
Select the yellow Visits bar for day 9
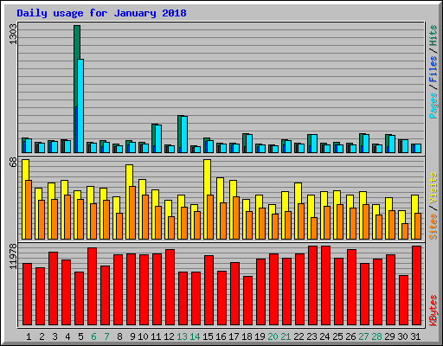[128, 202]
